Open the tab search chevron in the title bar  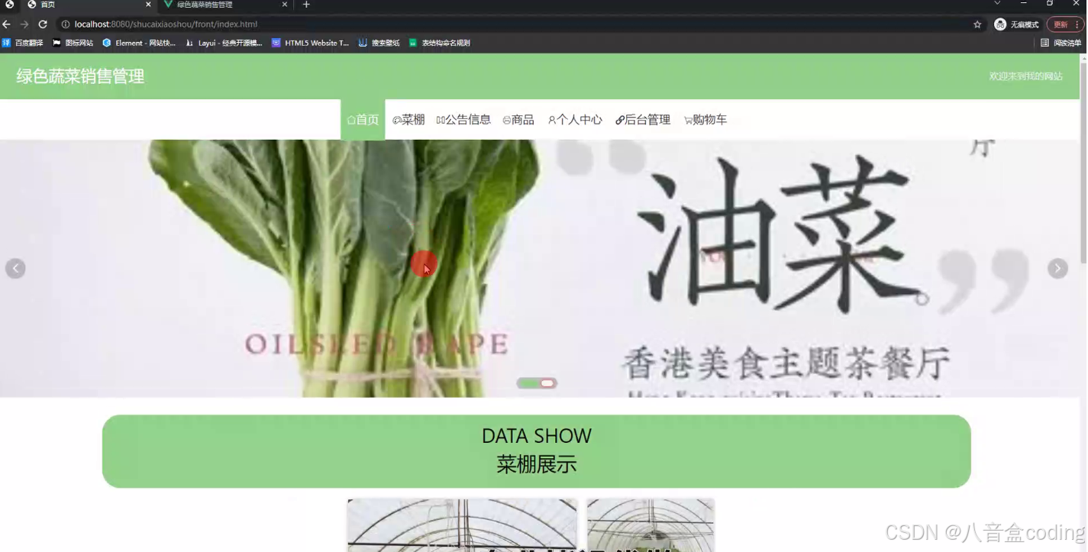coord(997,4)
